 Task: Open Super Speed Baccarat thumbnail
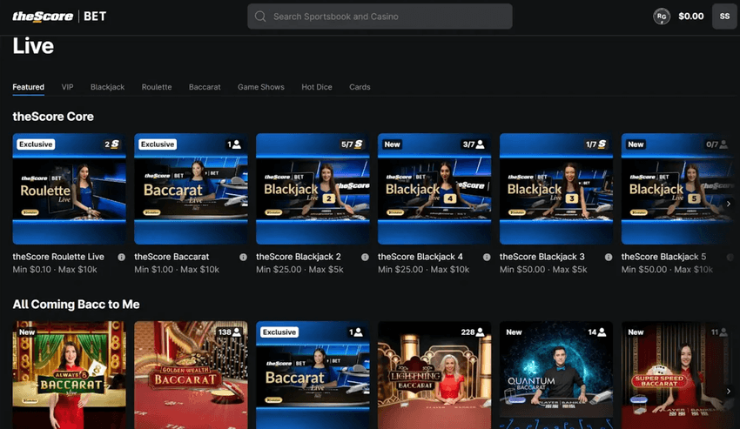pyautogui.click(x=677, y=375)
